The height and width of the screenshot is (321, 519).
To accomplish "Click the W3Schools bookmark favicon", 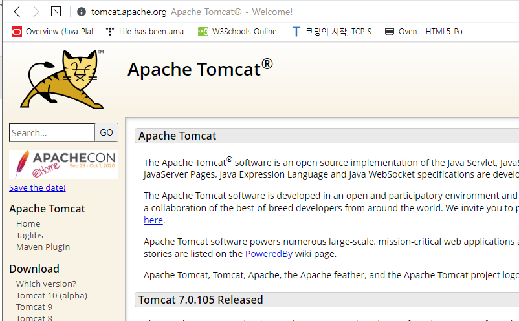I will click(203, 32).
